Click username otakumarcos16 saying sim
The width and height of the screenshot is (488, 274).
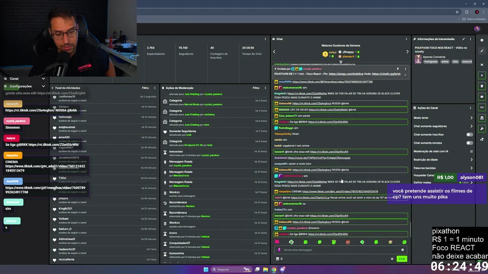292,88
